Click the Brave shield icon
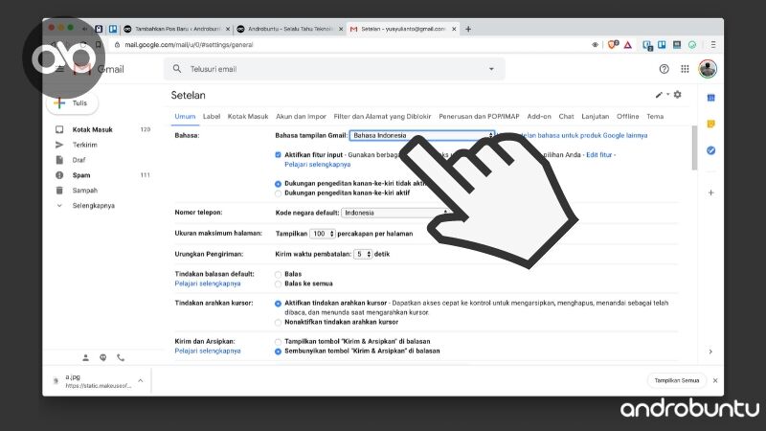This screenshot has height=431, width=766. (612, 44)
